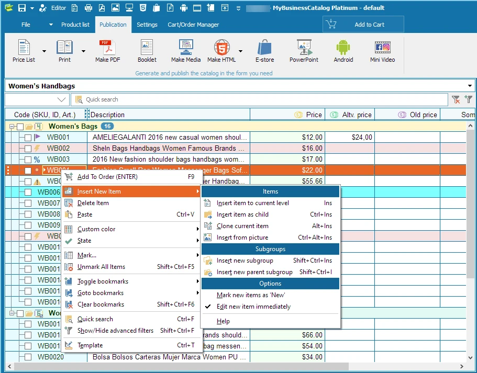Open the E-store publication tool
Viewport: 477px width, 373px height.
coord(264,51)
